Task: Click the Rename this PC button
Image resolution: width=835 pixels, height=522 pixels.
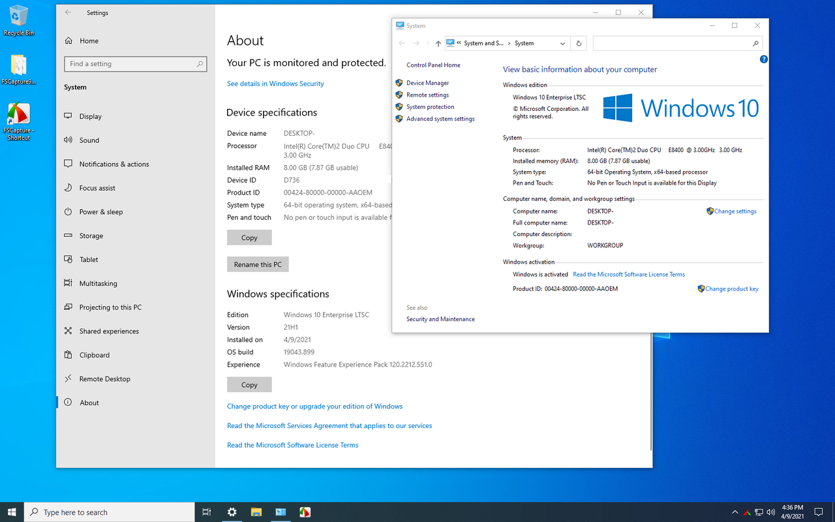Action: coord(258,264)
